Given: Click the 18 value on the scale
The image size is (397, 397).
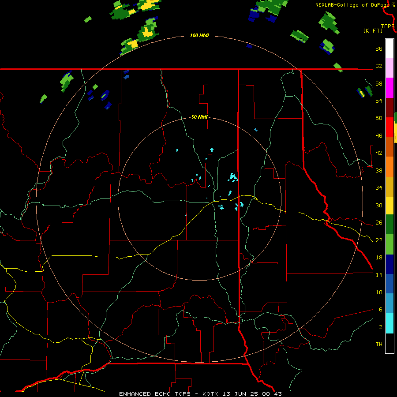Looking at the screenshot, I should click(379, 257).
